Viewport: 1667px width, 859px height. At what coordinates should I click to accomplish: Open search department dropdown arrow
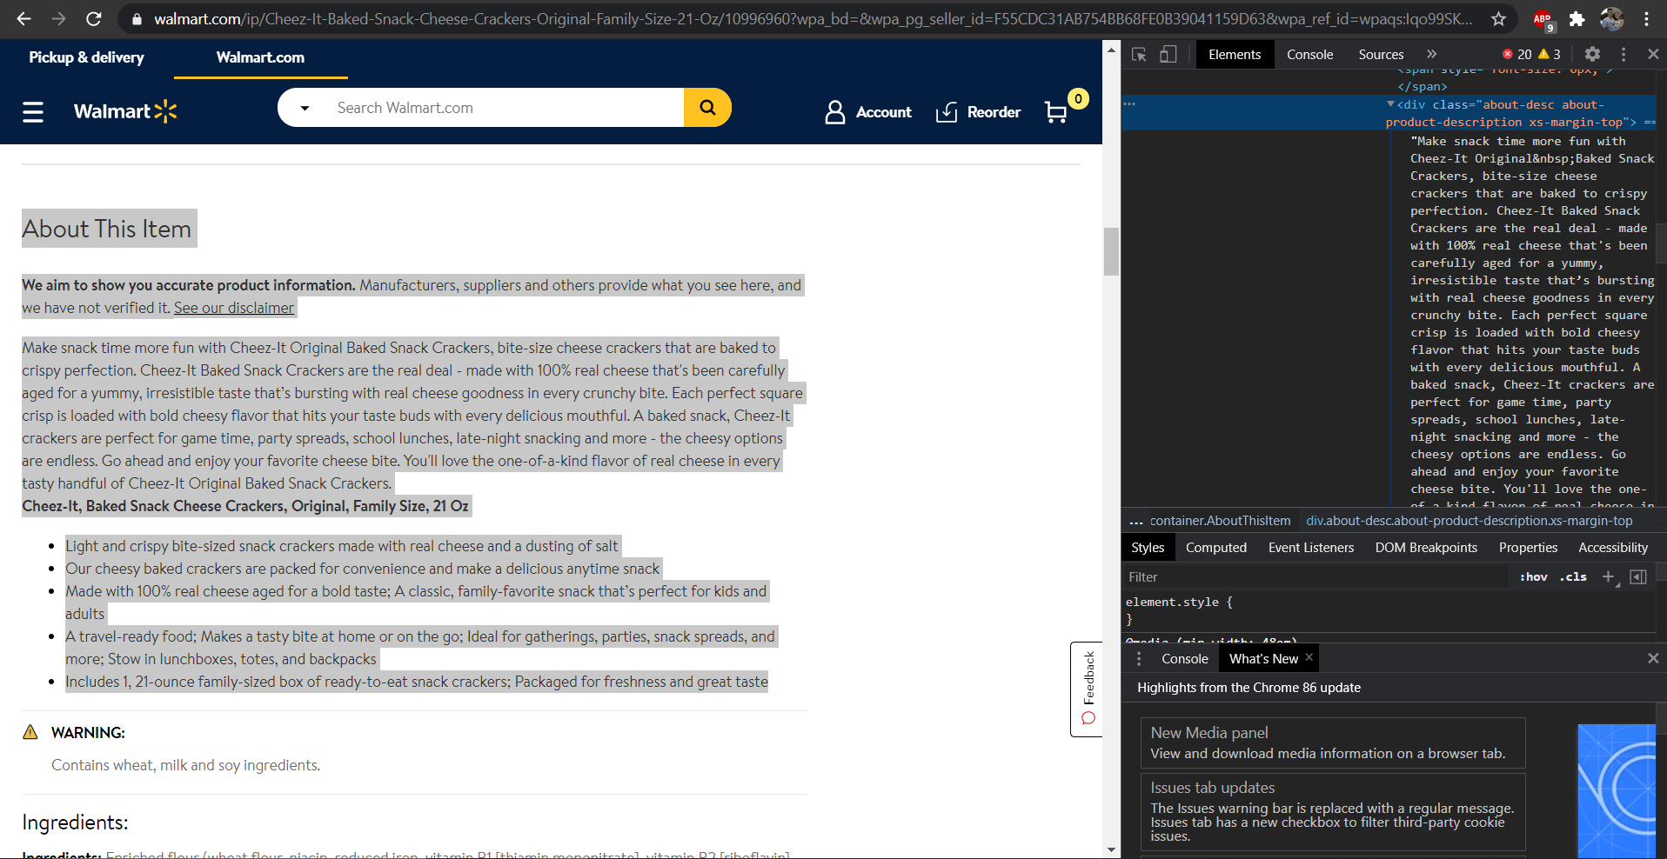coord(305,109)
